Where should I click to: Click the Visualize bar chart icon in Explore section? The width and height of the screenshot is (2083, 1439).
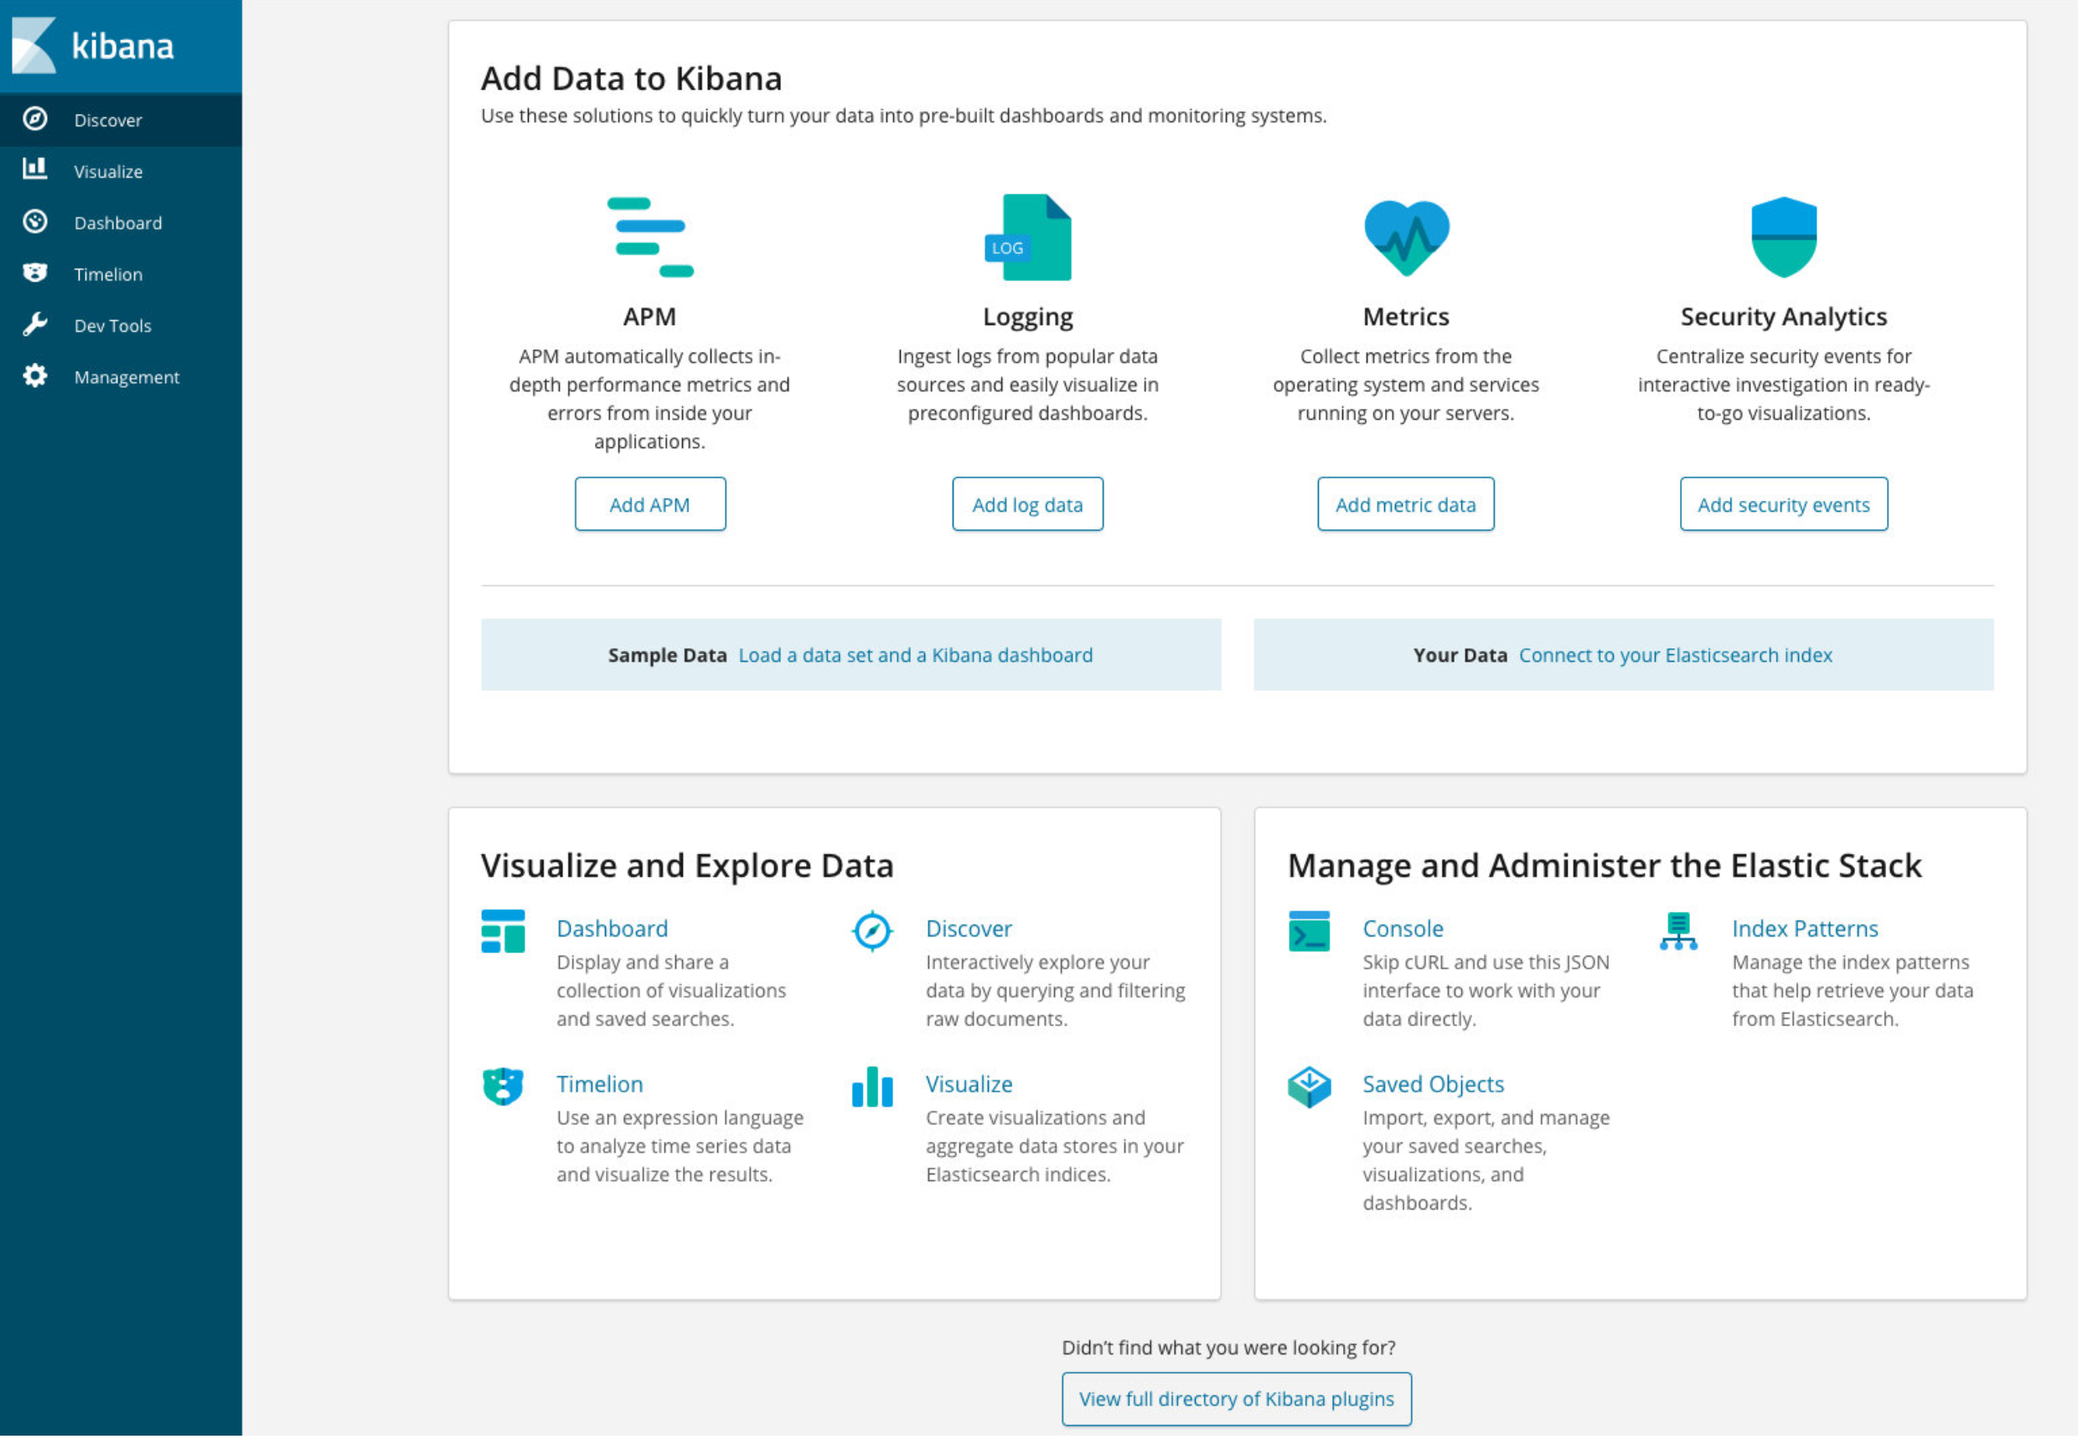click(x=873, y=1088)
